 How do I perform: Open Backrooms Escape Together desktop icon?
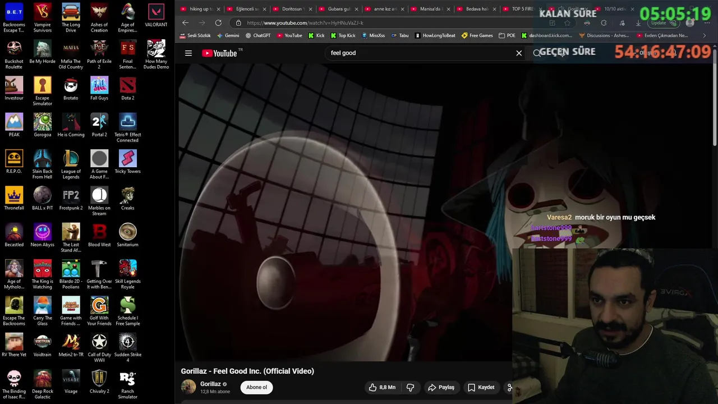tap(14, 18)
